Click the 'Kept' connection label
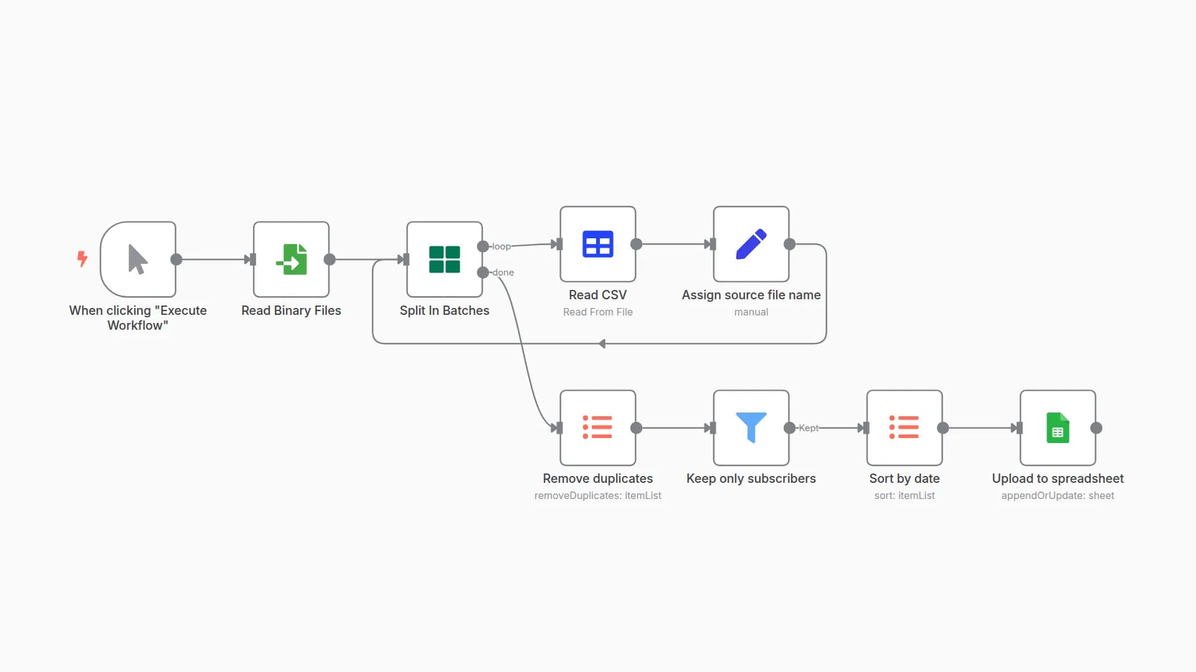Image resolution: width=1196 pixels, height=672 pixels. [809, 427]
